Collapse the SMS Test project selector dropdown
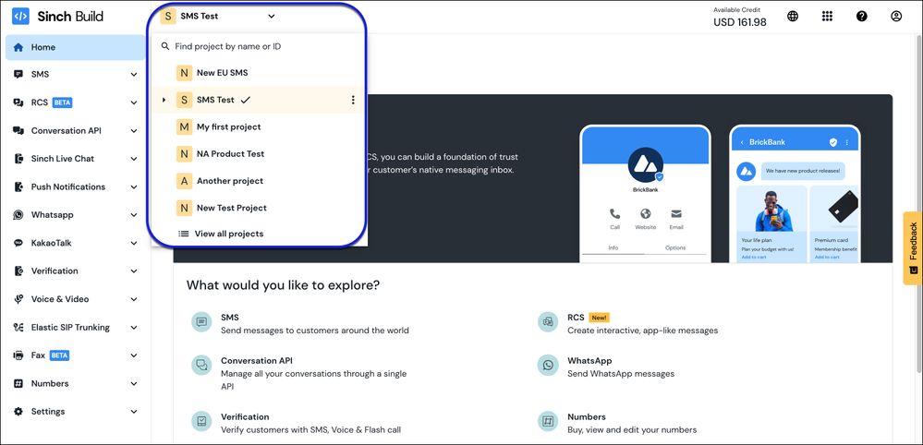 (272, 17)
